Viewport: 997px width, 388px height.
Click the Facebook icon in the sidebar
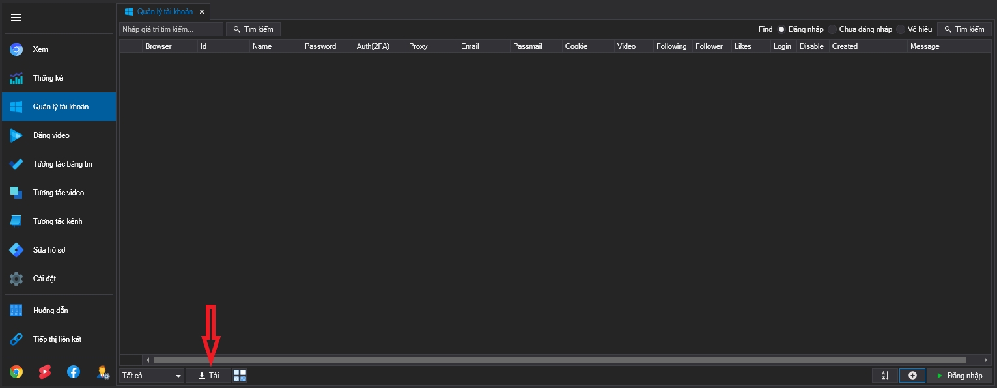74,372
